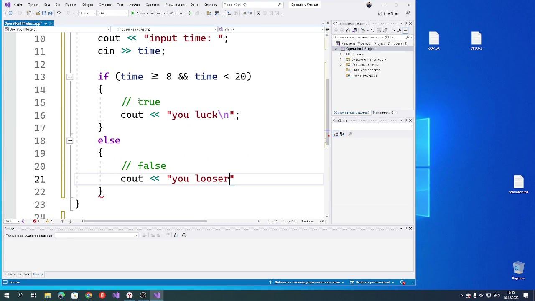Focus the Solution Explorer search field
Screen dimensions: 535x301
point(373,37)
